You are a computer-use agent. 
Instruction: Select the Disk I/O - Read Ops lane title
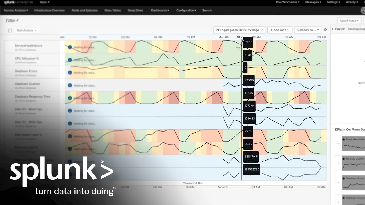click(29, 109)
